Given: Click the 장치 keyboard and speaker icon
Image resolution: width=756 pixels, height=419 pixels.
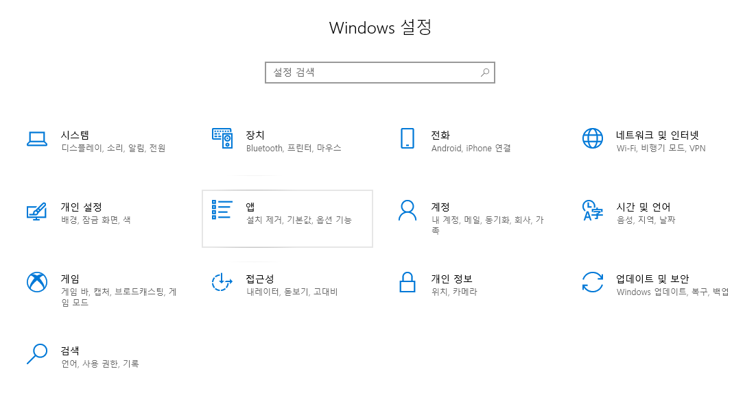Looking at the screenshot, I should click(222, 138).
